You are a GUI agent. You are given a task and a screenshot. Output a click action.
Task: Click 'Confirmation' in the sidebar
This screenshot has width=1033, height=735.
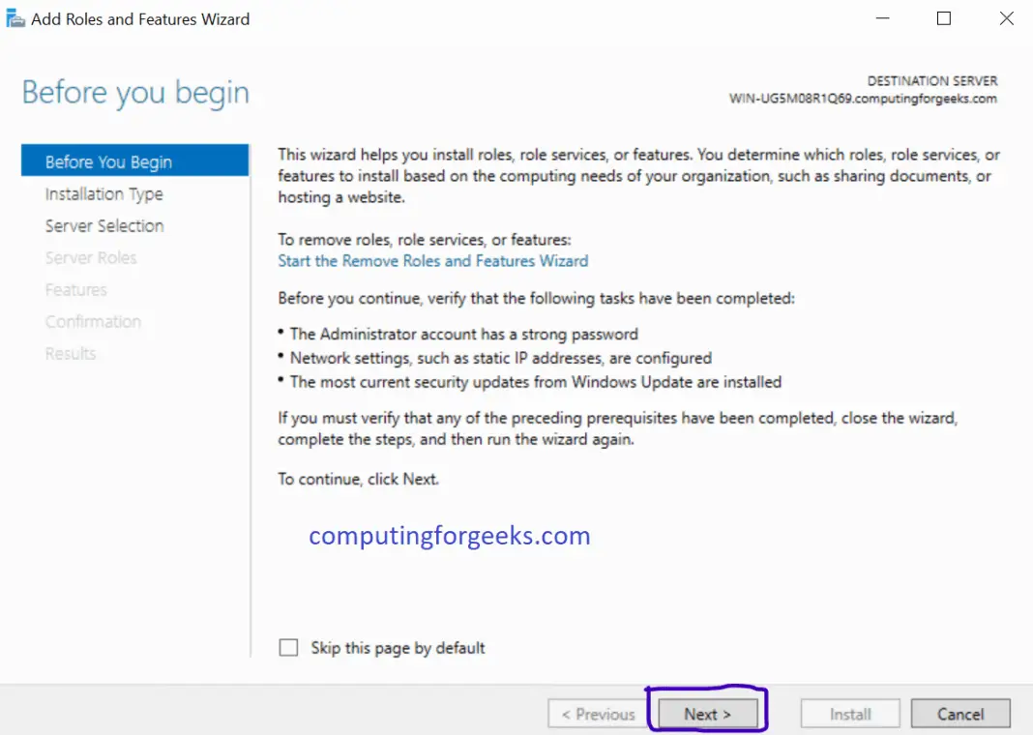93,321
